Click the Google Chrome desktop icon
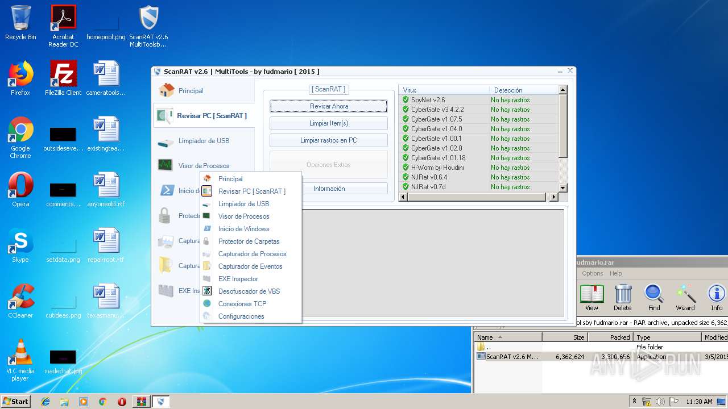 (x=20, y=137)
